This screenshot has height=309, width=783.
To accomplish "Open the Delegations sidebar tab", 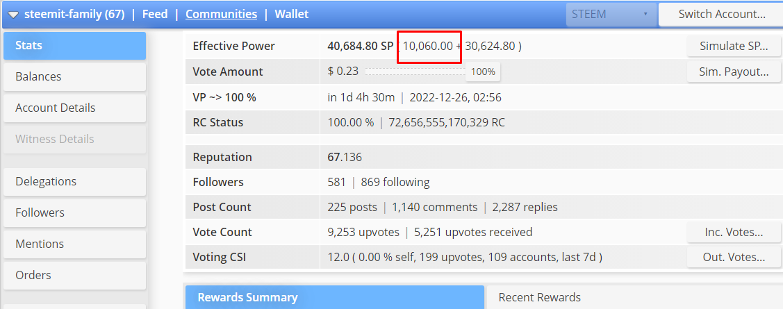I will click(74, 182).
